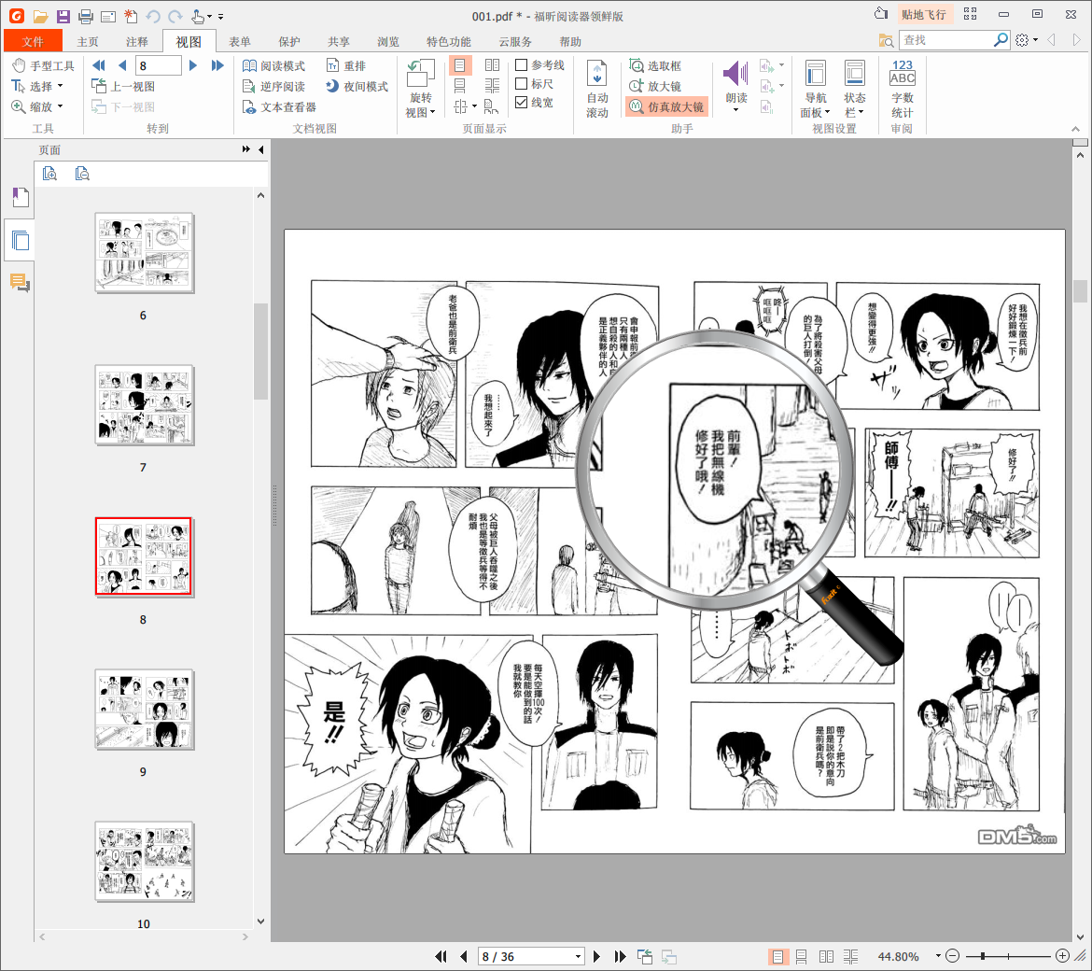Uncheck the Line Weights (线宽) checkbox

tap(521, 103)
